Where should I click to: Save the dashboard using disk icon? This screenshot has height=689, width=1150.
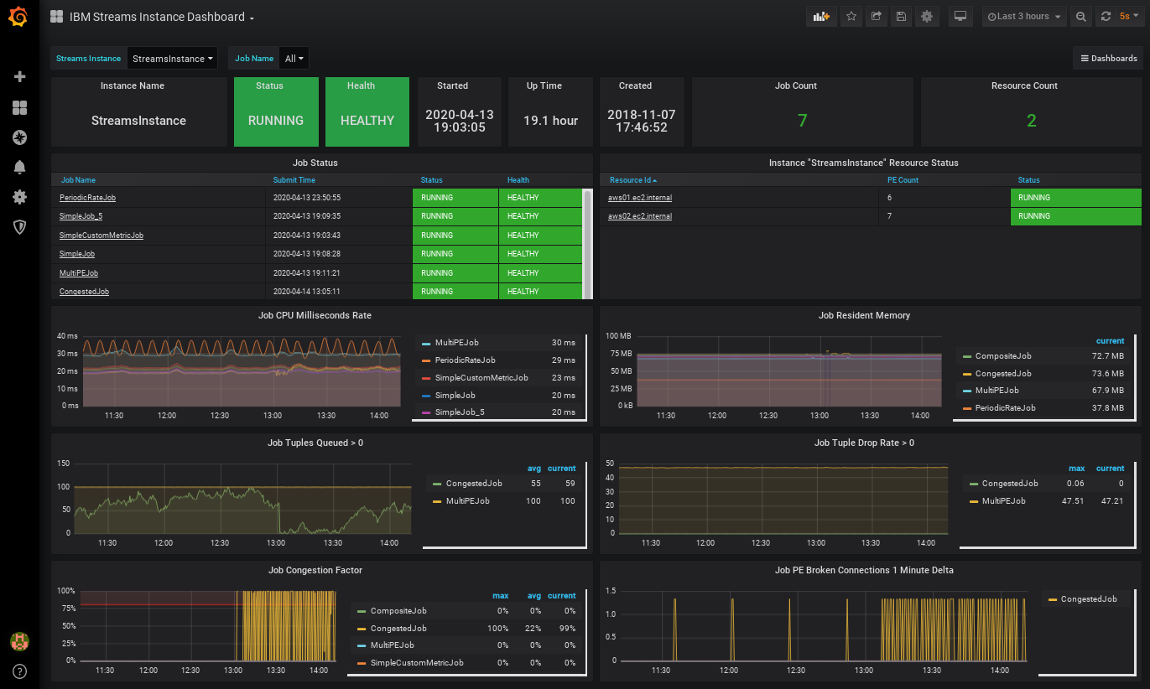coord(901,16)
